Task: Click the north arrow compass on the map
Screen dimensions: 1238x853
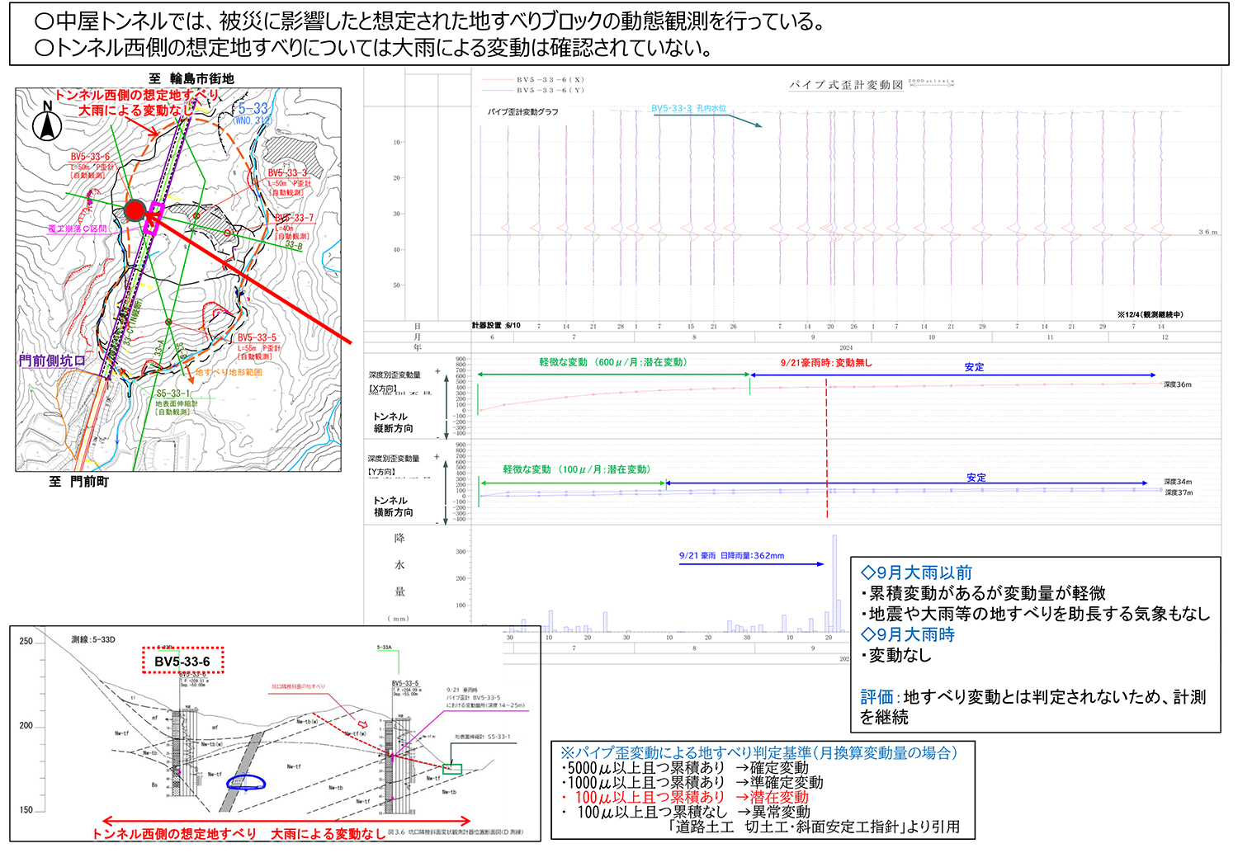Action: coord(48,122)
